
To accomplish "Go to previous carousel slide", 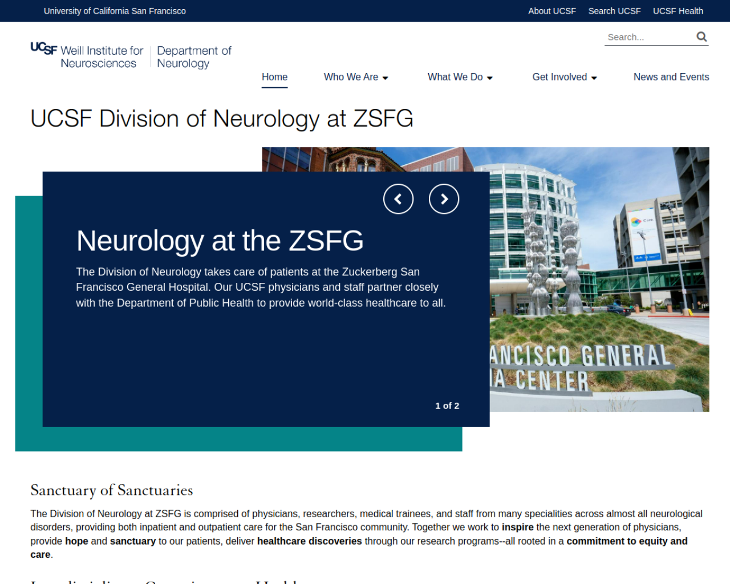I will click(x=398, y=199).
